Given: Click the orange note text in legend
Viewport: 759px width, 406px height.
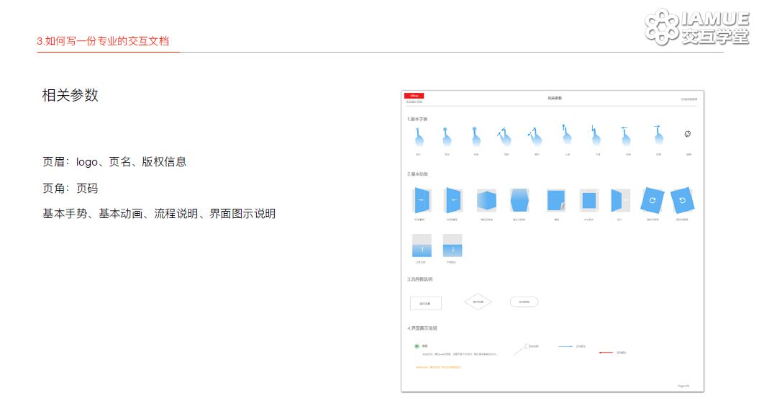Looking at the screenshot, I should click(438, 367).
